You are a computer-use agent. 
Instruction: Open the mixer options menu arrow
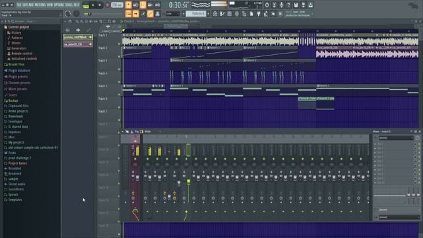pos(122,132)
